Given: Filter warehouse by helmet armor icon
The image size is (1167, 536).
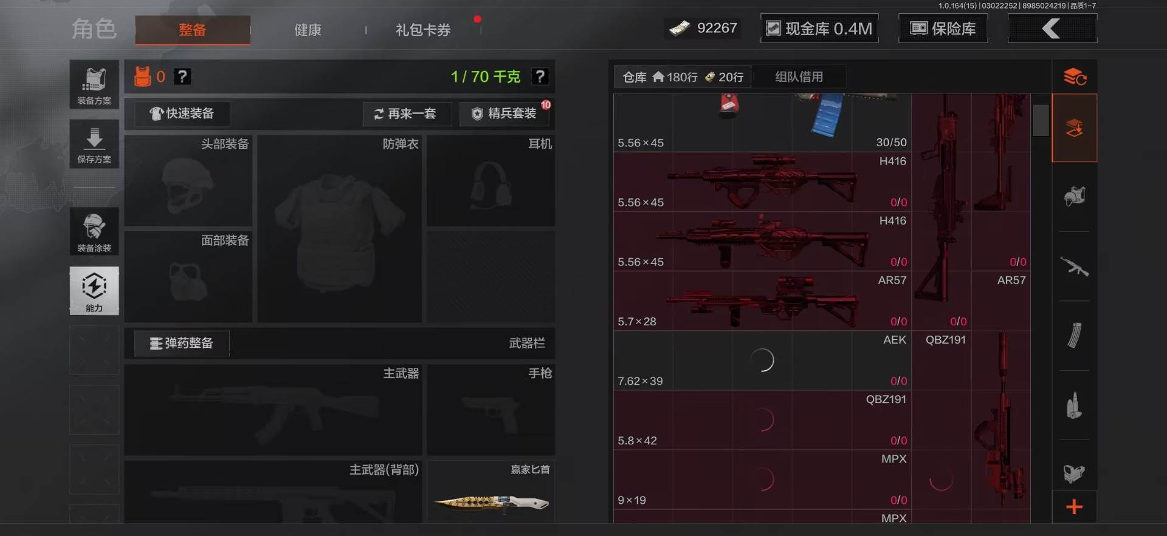Looking at the screenshot, I should click(1074, 197).
